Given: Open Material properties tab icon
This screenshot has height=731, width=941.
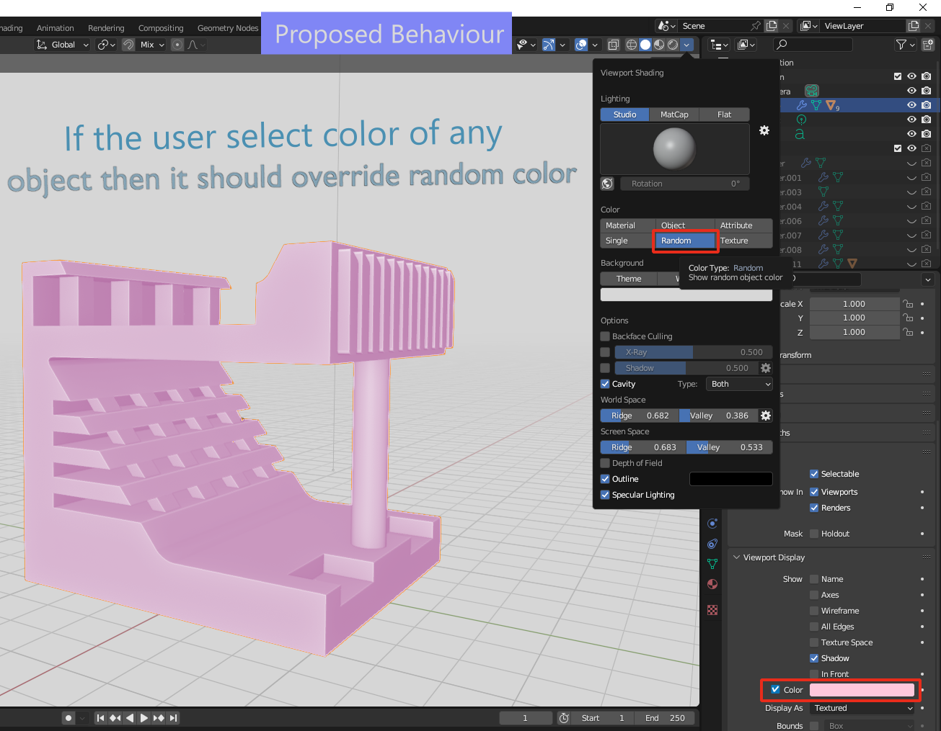Looking at the screenshot, I should pos(712,584).
